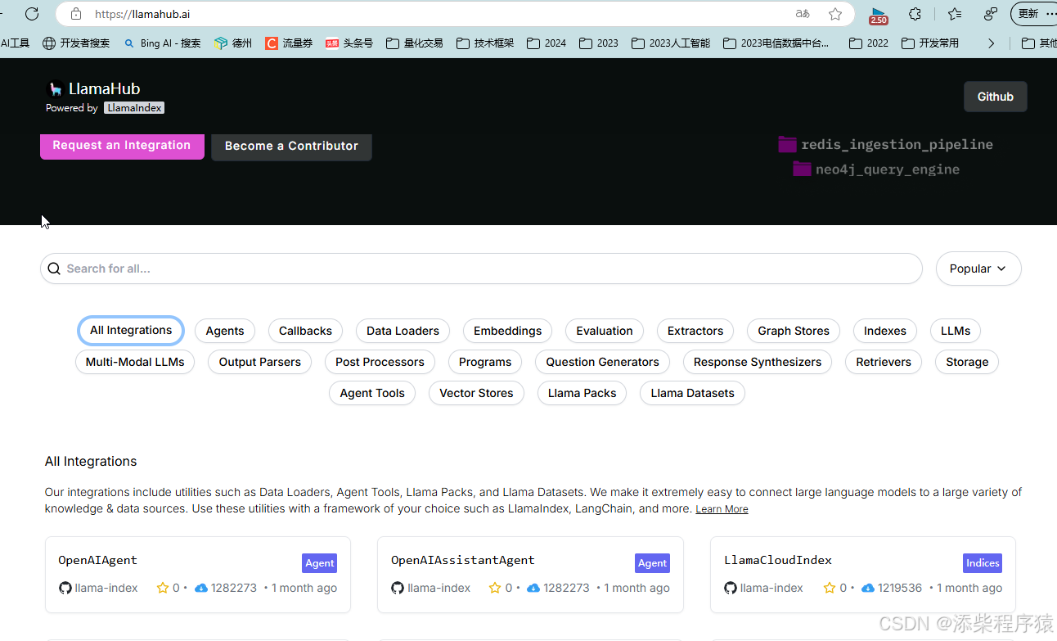Select the Embeddings filter
This screenshot has width=1057, height=641.
tap(507, 331)
